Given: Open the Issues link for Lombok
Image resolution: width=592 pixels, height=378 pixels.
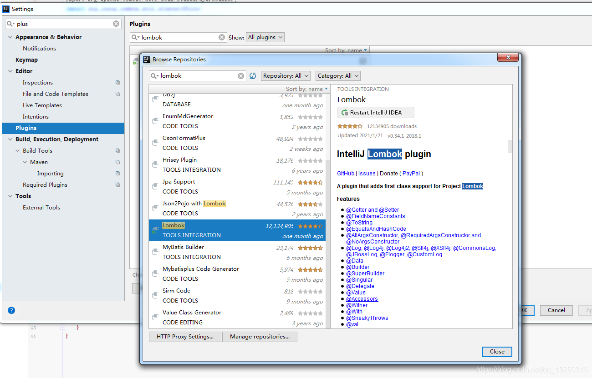Looking at the screenshot, I should point(367,174).
